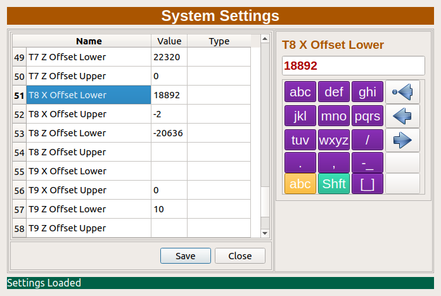
Task: Click value cell 22320
Action: click(169, 57)
